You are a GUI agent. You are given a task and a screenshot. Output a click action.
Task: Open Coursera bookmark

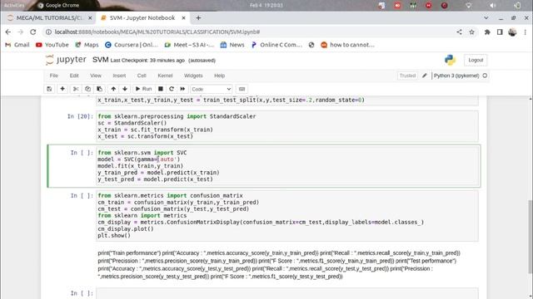tap(132, 45)
